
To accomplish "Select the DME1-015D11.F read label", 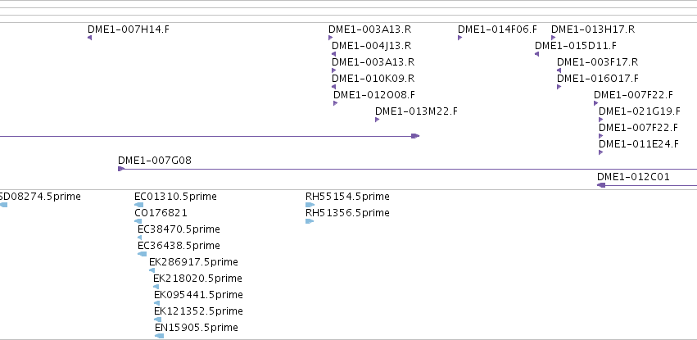I will 576,46.
